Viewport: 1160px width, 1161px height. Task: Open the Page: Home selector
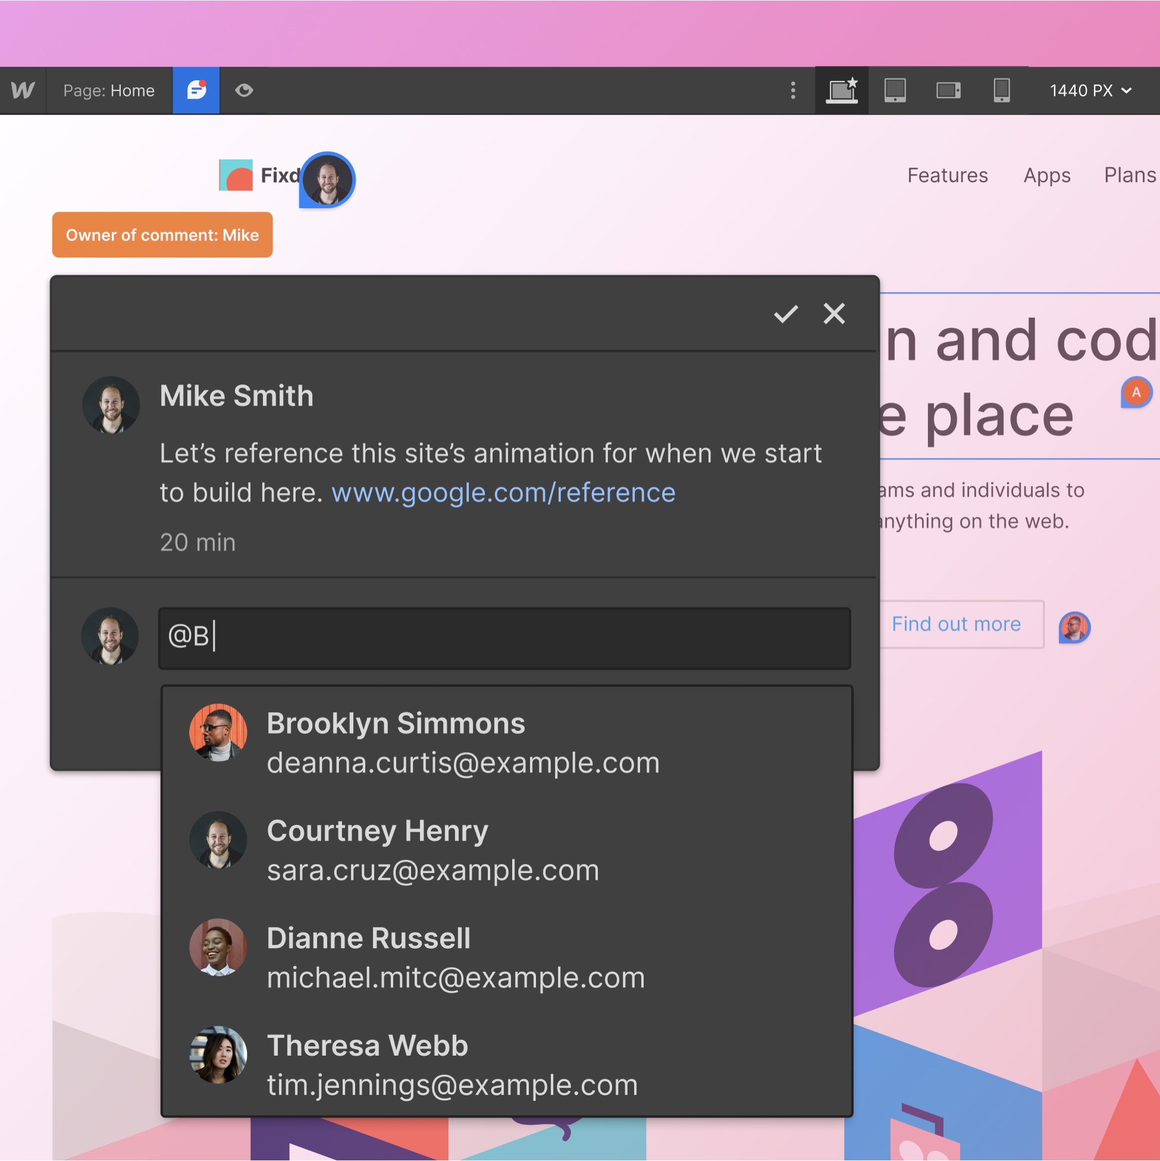109,90
